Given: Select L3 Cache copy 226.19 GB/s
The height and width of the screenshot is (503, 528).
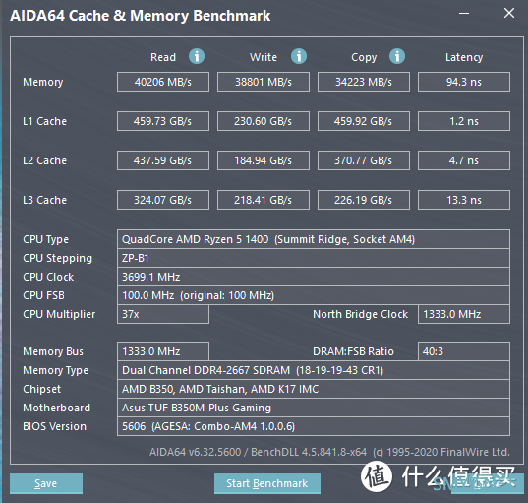Looking at the screenshot, I should [x=364, y=200].
